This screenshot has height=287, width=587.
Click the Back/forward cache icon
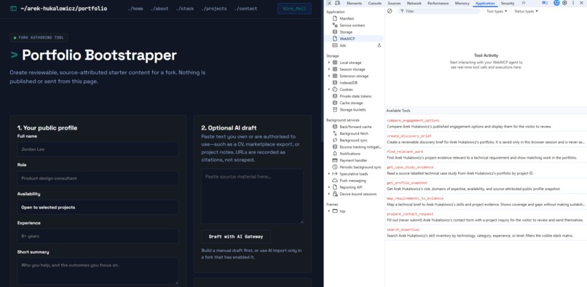(335, 127)
